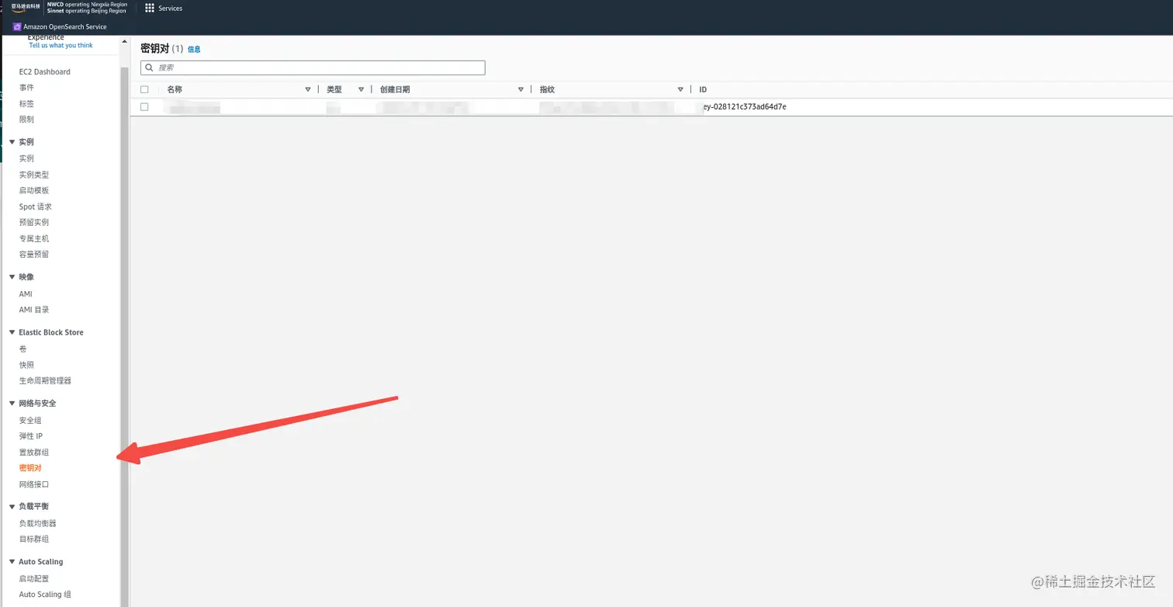Click the search magnifier icon
The width and height of the screenshot is (1173, 607).
coord(149,68)
